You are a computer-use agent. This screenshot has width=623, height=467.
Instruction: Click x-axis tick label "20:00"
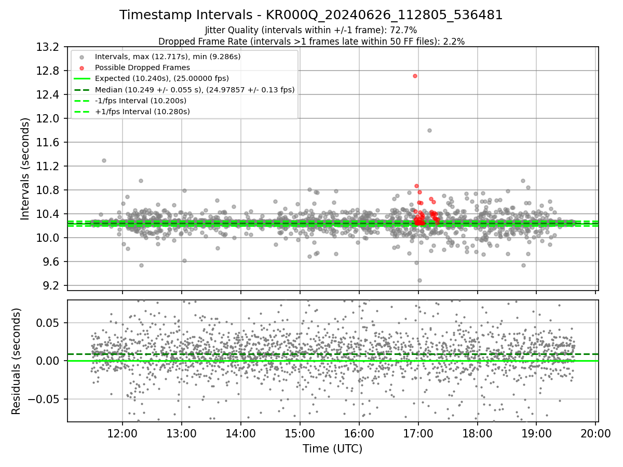coord(595,433)
